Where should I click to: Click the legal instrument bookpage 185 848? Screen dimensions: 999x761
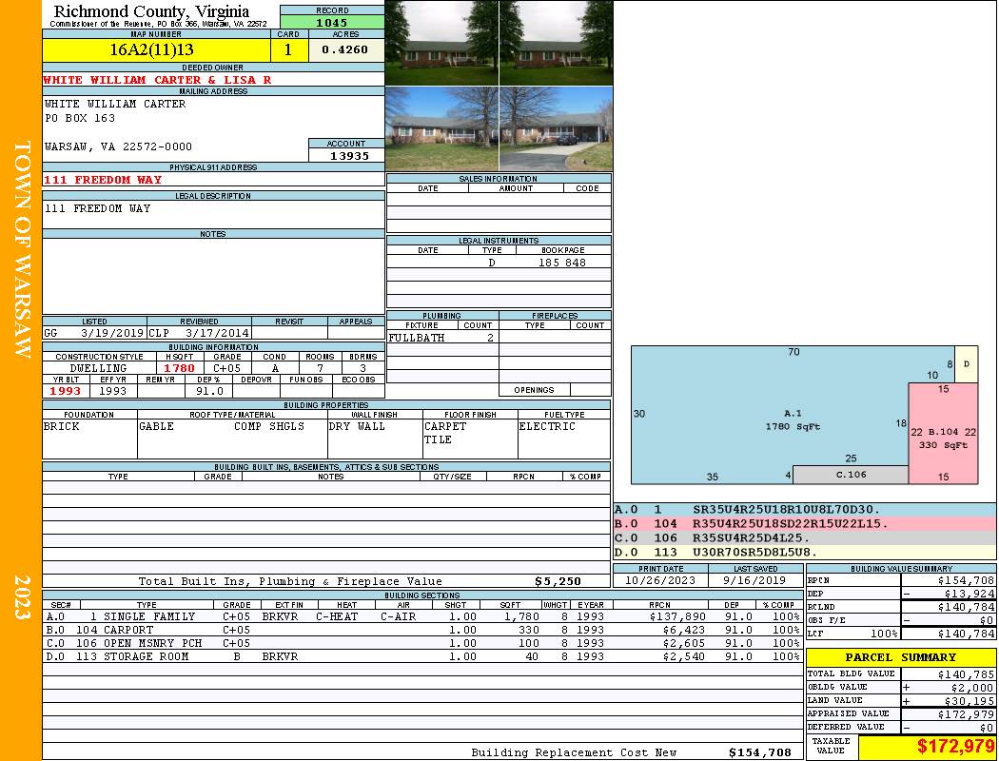(561, 262)
